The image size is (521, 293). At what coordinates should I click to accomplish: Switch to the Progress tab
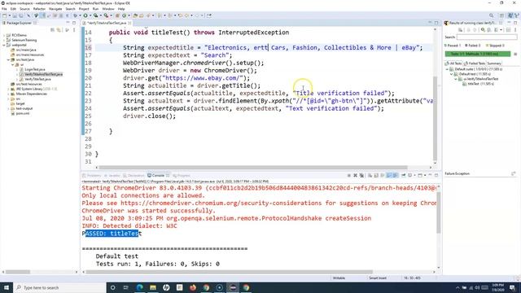[182, 176]
